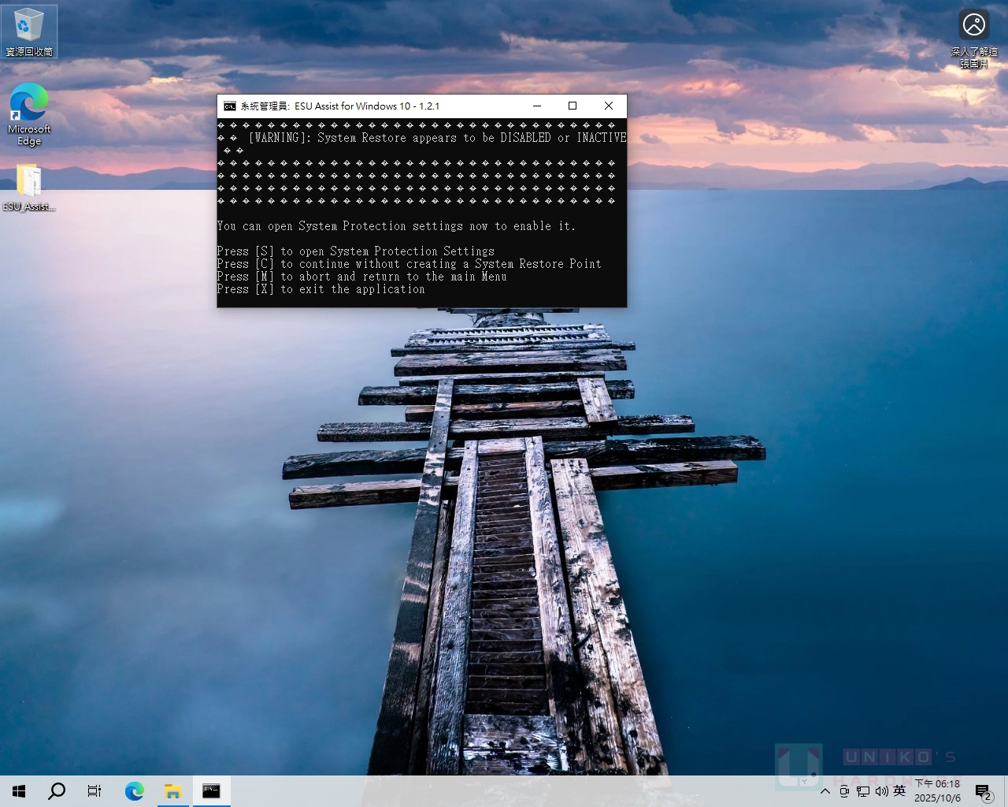Toggle the 英 input method indicator
This screenshot has height=807, width=1008.
click(899, 791)
